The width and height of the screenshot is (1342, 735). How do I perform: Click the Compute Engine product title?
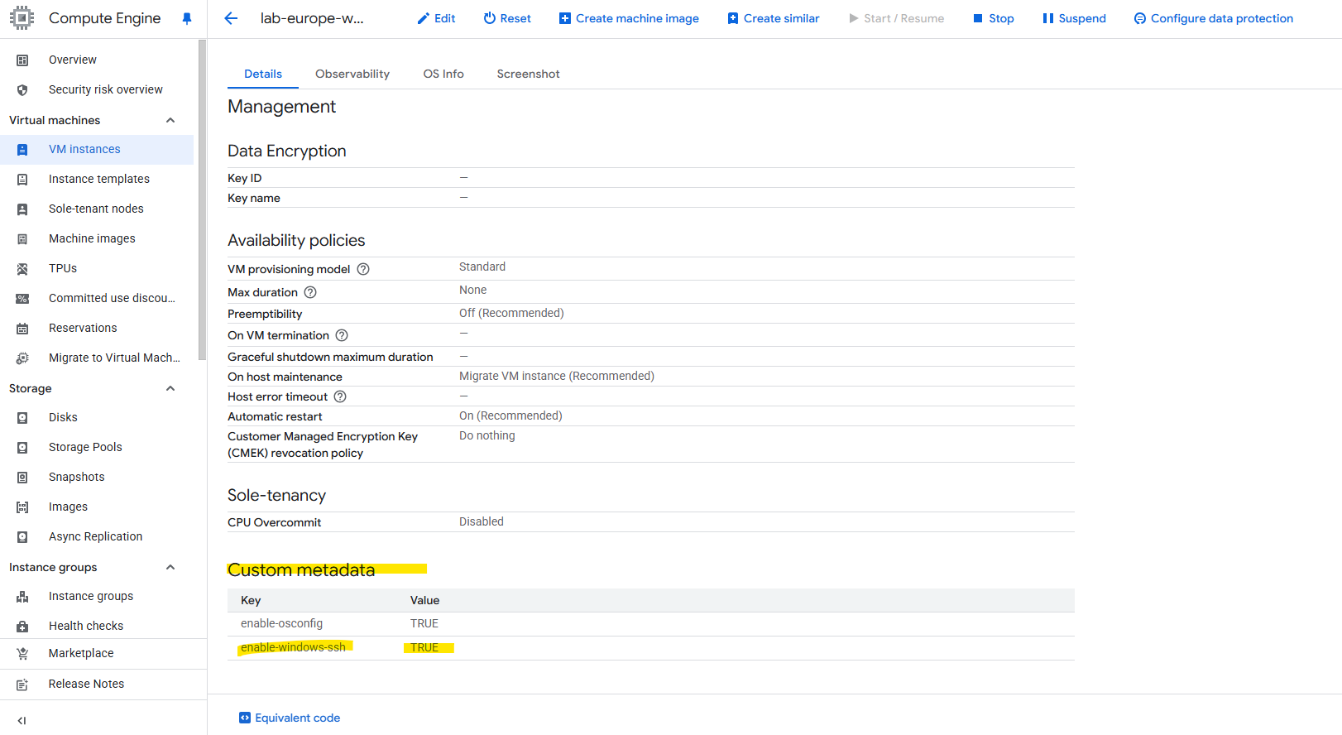click(105, 18)
